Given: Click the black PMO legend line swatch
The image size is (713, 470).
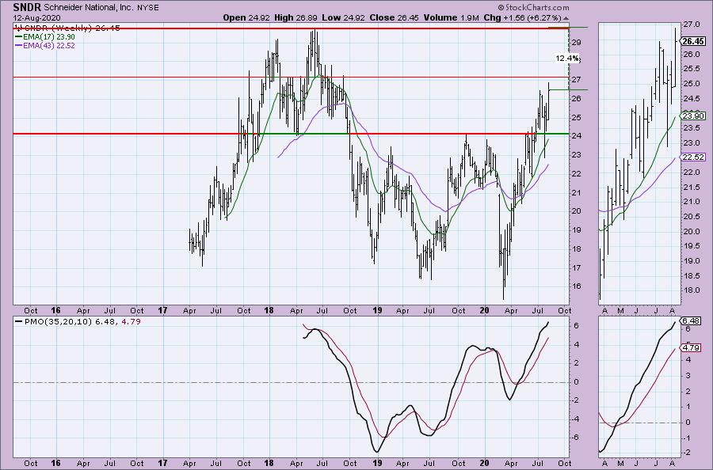Looking at the screenshot, I should point(19,321).
